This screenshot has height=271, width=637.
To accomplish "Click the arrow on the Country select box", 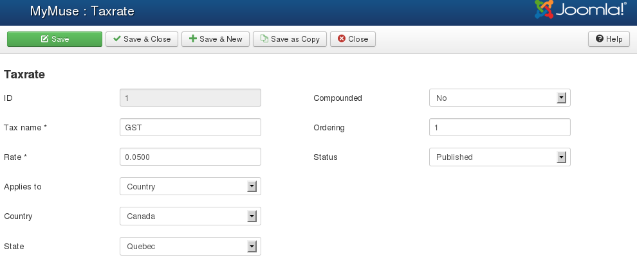I will coord(252,216).
